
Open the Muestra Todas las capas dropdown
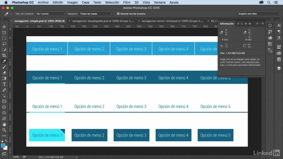point(96,14)
